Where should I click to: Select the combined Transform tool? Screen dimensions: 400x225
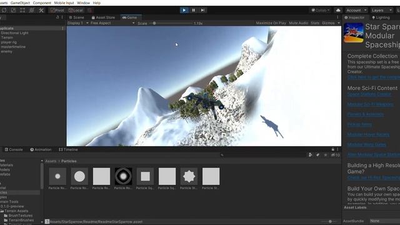(x=32, y=10)
